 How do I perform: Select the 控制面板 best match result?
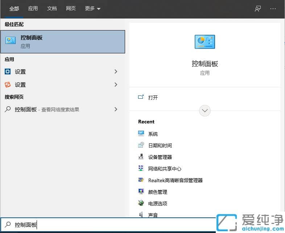63,42
